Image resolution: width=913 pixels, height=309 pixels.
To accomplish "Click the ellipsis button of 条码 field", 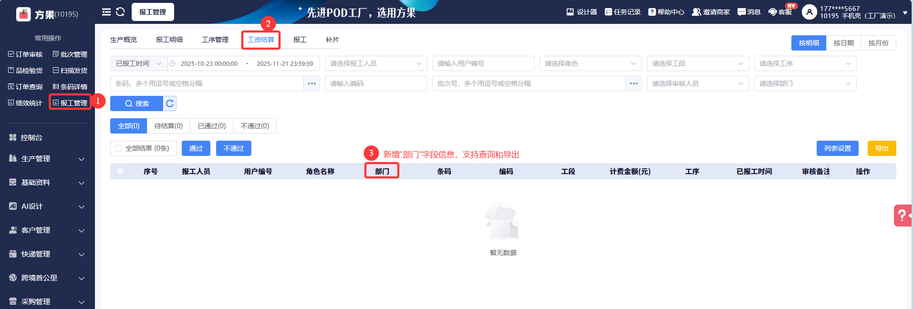I will (x=312, y=83).
